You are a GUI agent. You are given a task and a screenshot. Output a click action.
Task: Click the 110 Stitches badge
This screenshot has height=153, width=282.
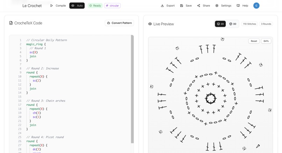tap(249, 24)
